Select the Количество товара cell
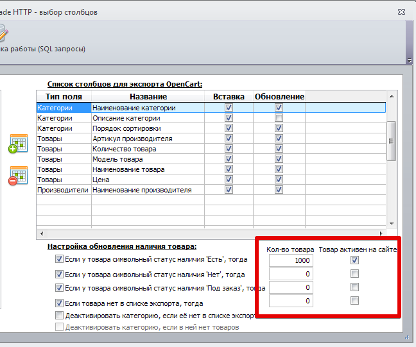 point(148,149)
